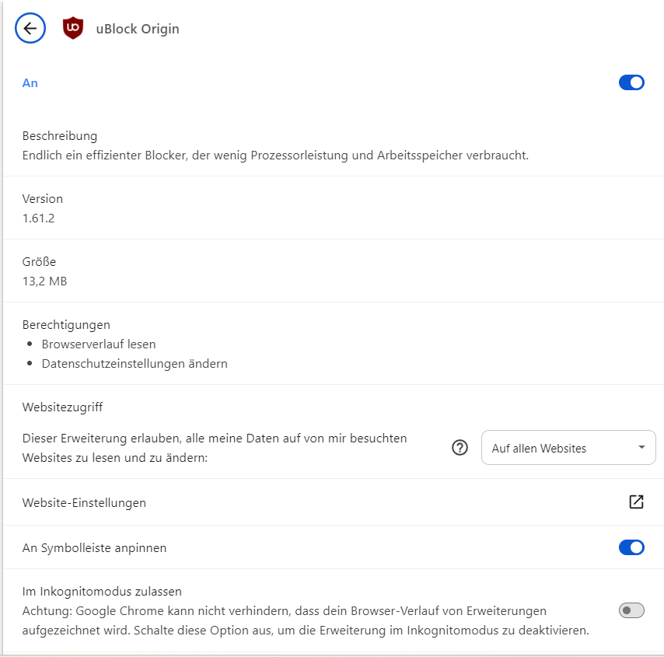Toggle An Symbolleiste anpinnen switch
The image size is (664, 657).
[631, 547]
